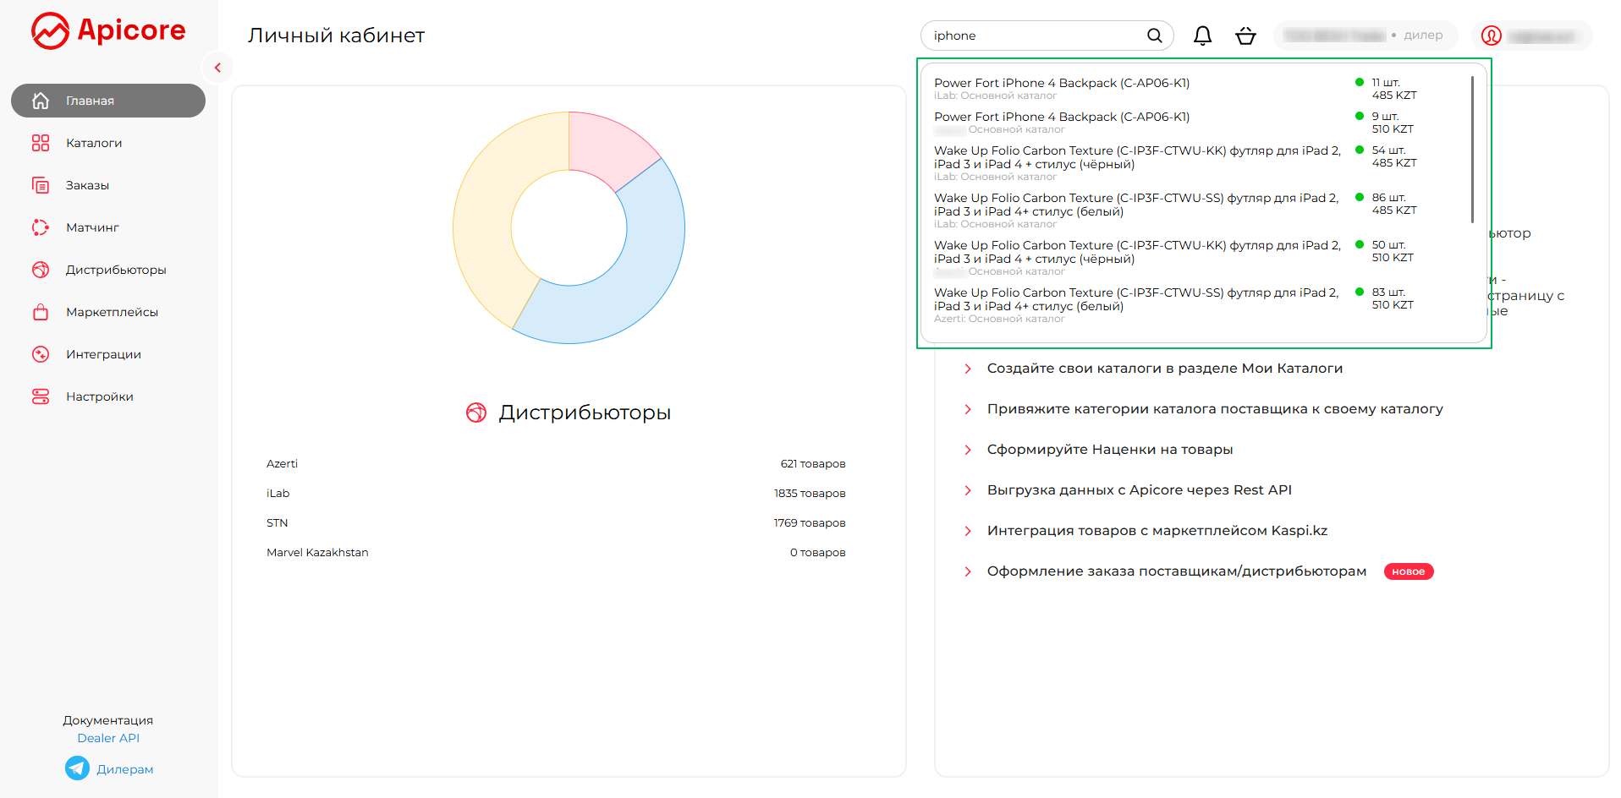
Task: Click the search results scrollbar
Action: point(1472,150)
